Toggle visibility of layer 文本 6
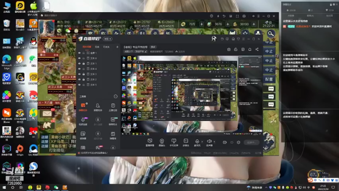Viewport: 339px width, 191px height. tap(79, 58)
